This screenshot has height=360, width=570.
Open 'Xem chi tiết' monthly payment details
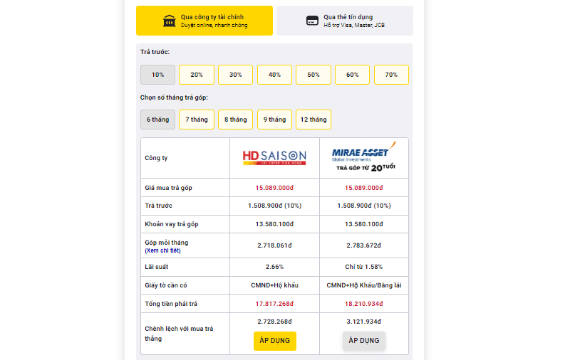[162, 251]
